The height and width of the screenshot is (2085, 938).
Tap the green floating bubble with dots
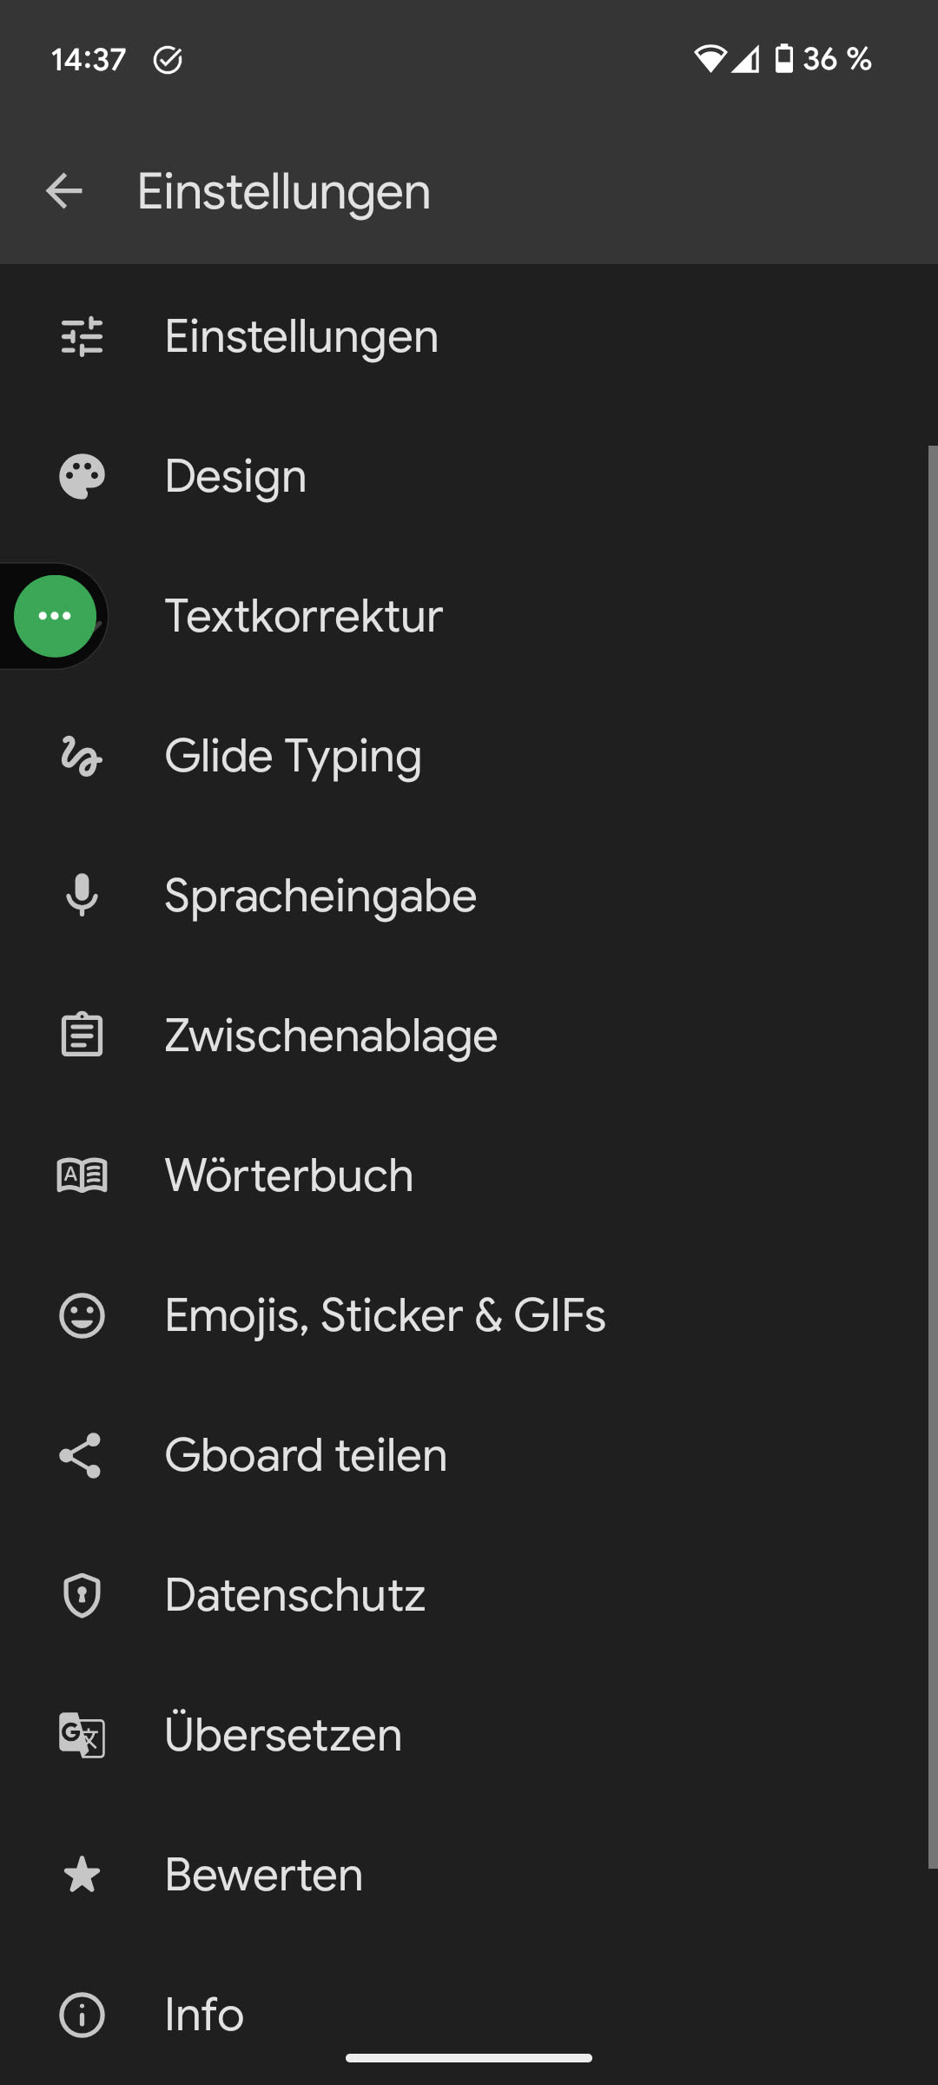pos(55,616)
